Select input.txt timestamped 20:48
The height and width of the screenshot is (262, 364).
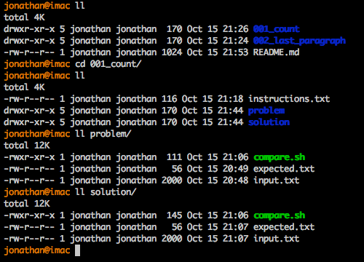(x=276, y=180)
